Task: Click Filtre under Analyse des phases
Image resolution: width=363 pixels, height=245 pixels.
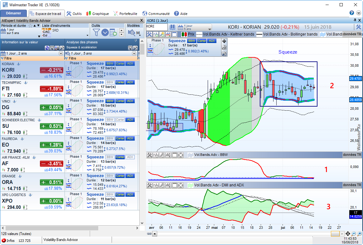Action: pos(72,58)
